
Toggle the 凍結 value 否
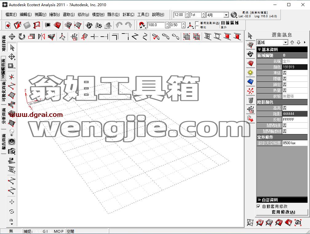[x=295, y=73]
